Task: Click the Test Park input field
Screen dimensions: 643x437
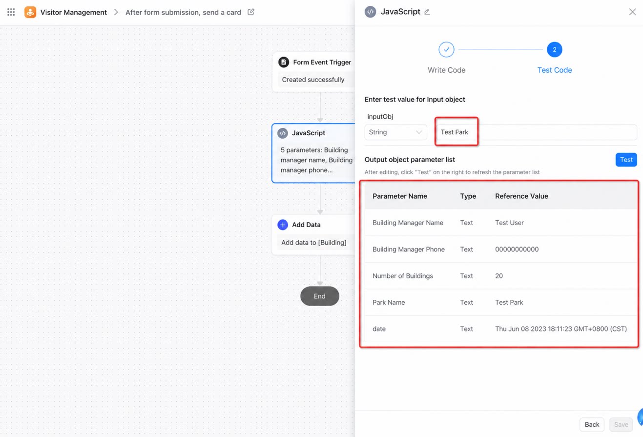Action: 536,132
